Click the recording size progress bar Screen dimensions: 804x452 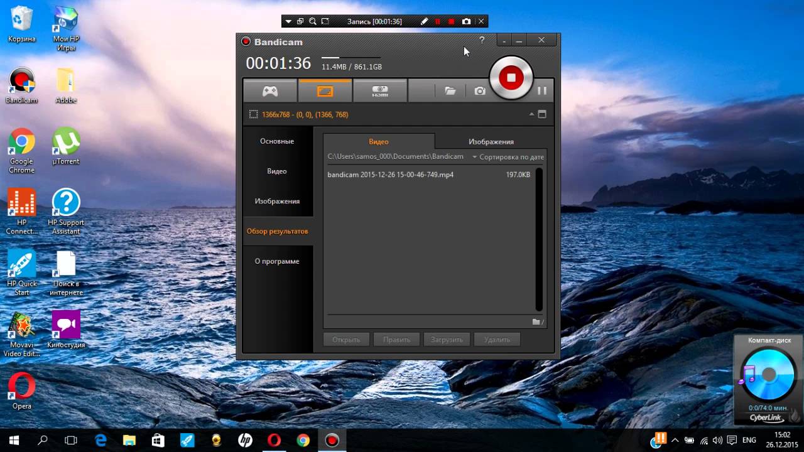350,58
